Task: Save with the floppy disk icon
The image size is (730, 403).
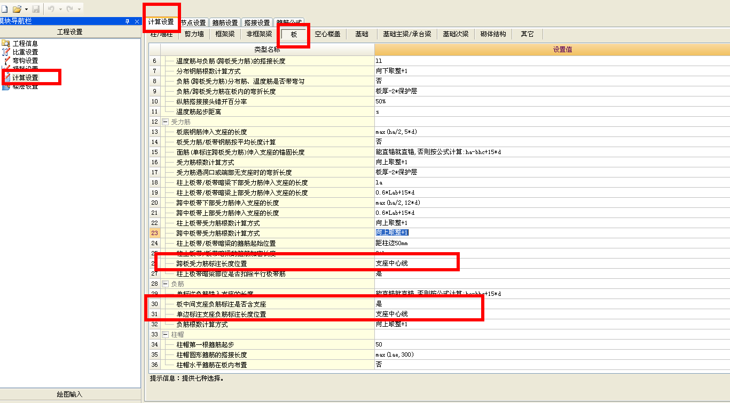Action: point(36,9)
